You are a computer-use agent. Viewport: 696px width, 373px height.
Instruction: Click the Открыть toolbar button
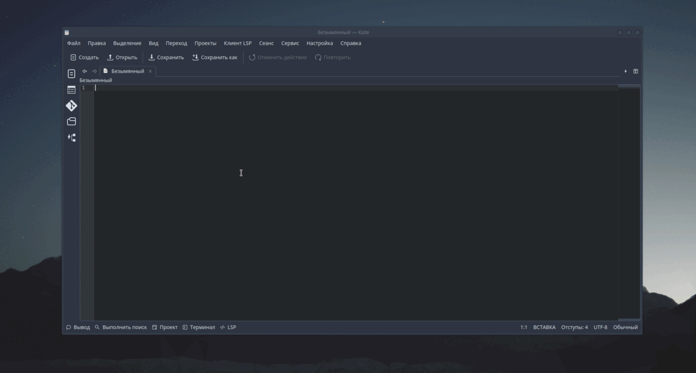coord(122,57)
